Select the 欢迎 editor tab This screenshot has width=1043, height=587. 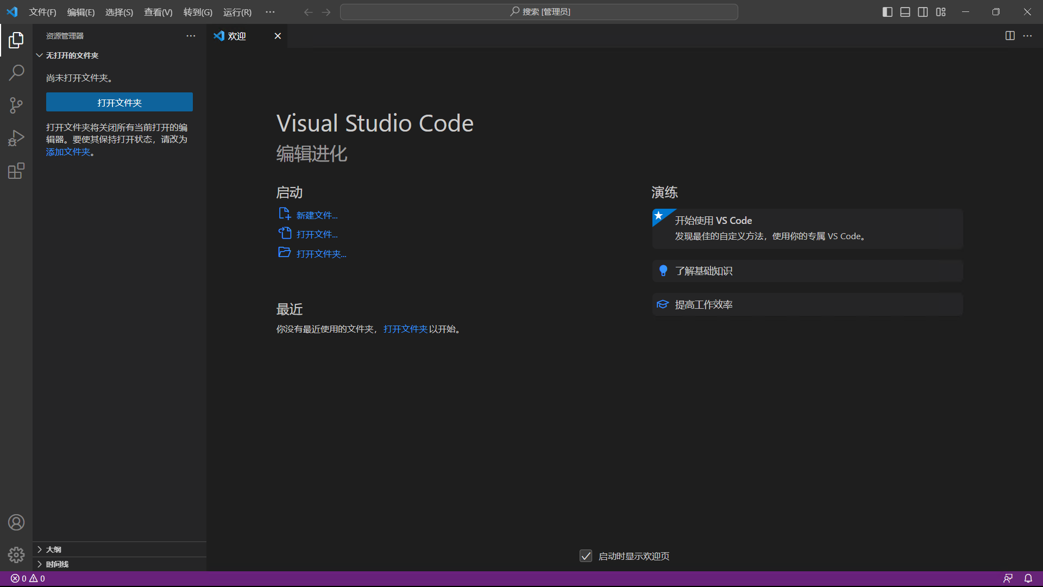pyautogui.click(x=248, y=36)
